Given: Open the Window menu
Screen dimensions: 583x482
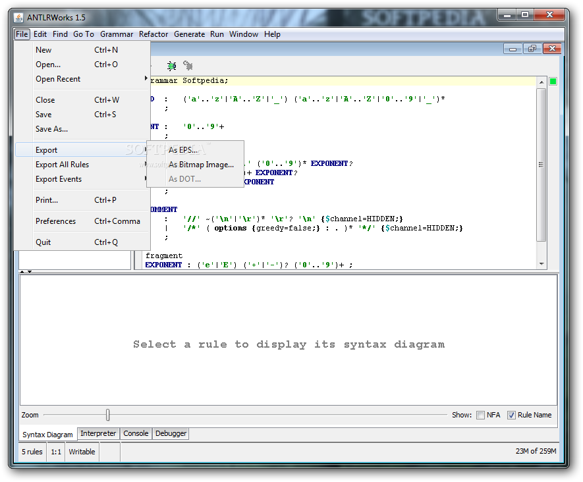Looking at the screenshot, I should click(x=244, y=34).
